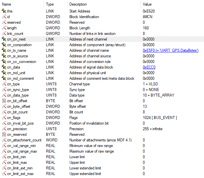
Task: Select 'Number of attachments (since MDF 4.1)' description
Action: [101, 140]
